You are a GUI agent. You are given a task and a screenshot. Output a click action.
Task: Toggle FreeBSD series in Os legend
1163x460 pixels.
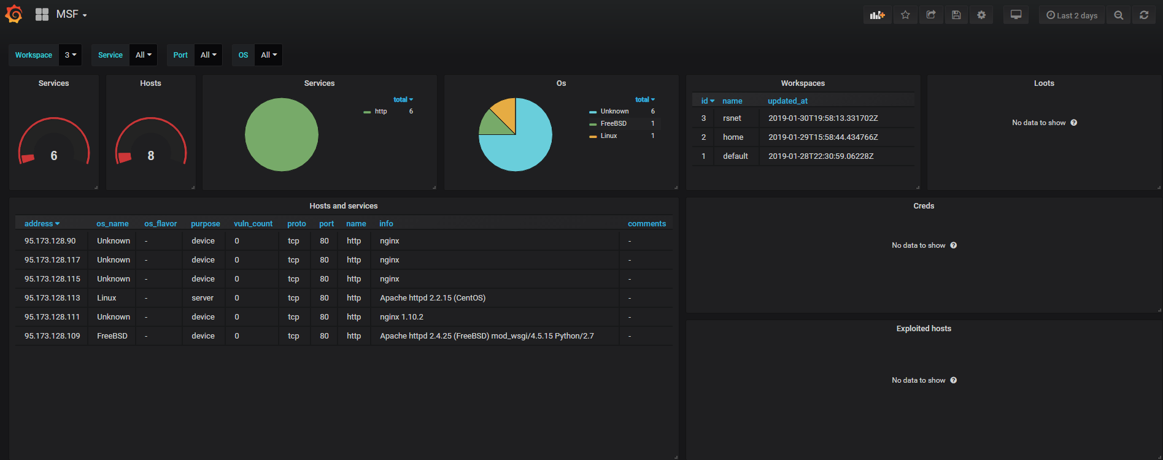(613, 124)
